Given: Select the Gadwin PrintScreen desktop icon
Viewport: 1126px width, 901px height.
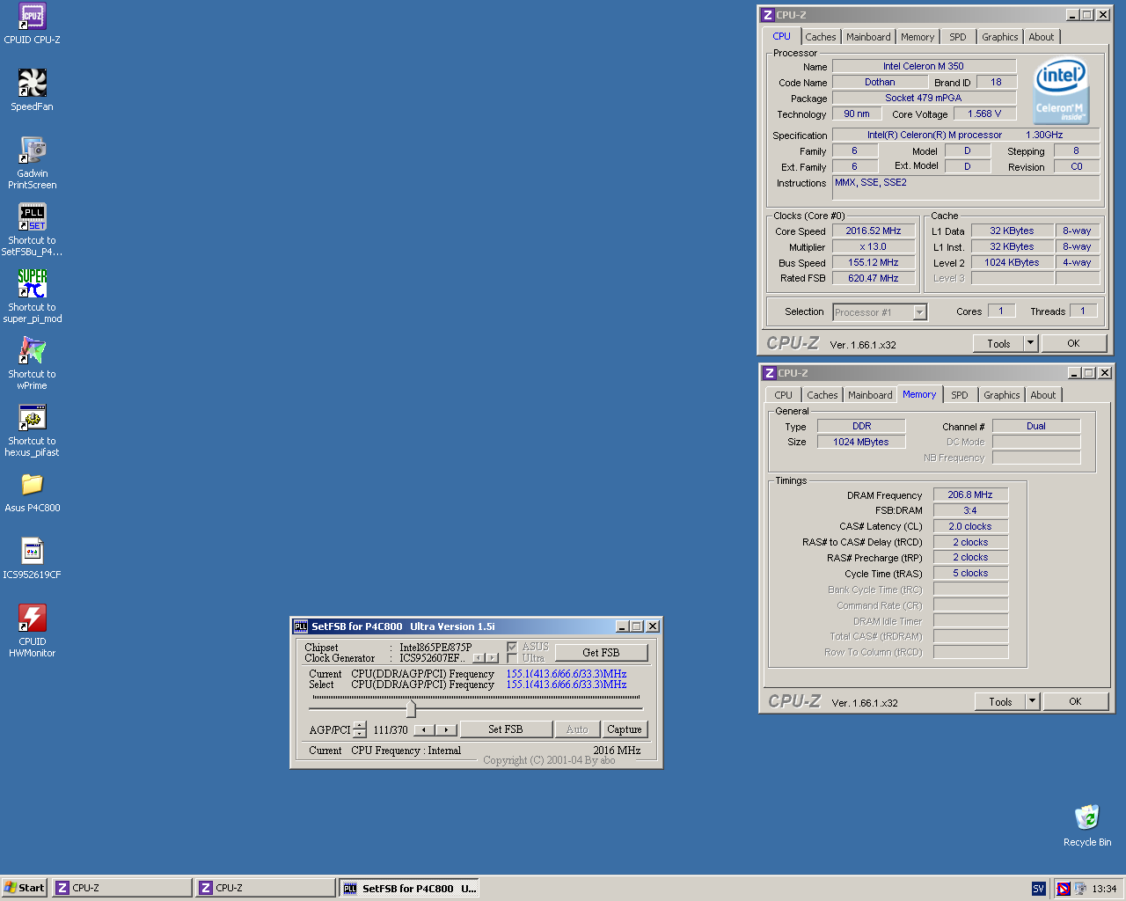Looking at the screenshot, I should pos(33,150).
